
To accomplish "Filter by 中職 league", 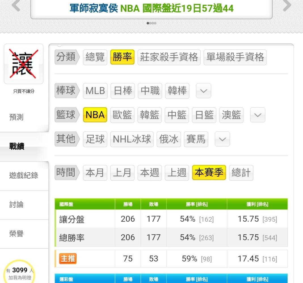I will (150, 91).
